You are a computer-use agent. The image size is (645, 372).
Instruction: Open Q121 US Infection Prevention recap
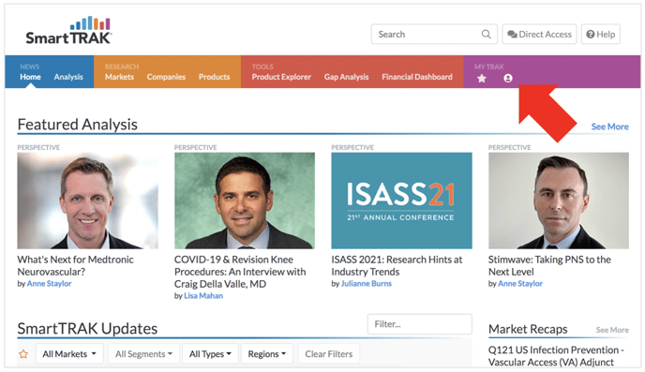pyautogui.click(x=556, y=356)
